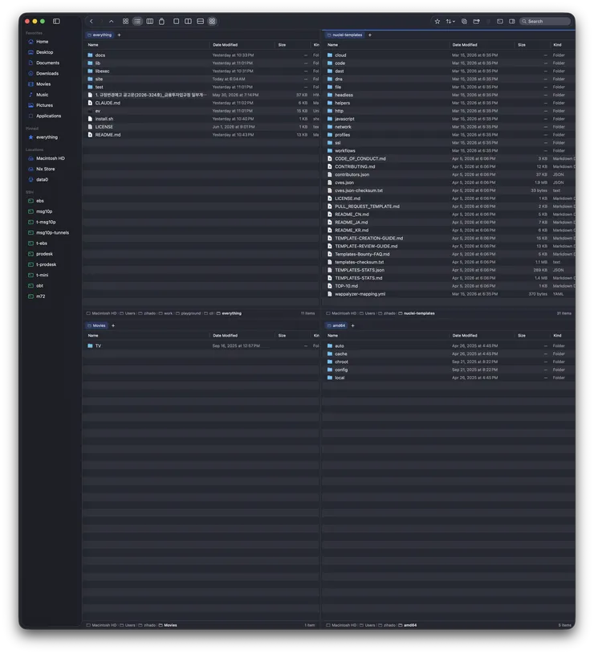The height and width of the screenshot is (654, 594).
Task: Select single-pane layout
Action: click(177, 21)
